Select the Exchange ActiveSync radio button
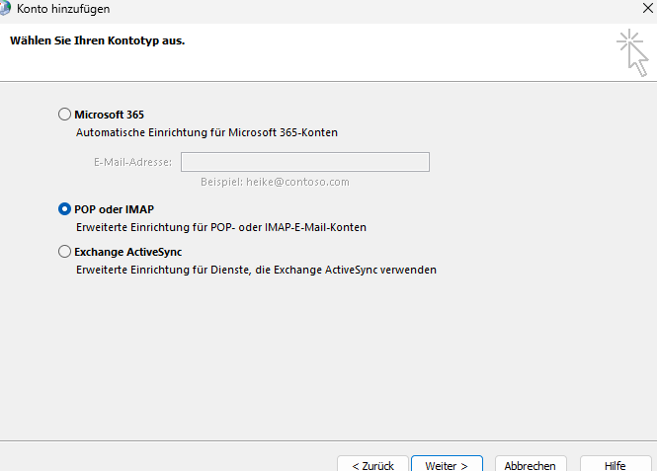 click(x=65, y=252)
